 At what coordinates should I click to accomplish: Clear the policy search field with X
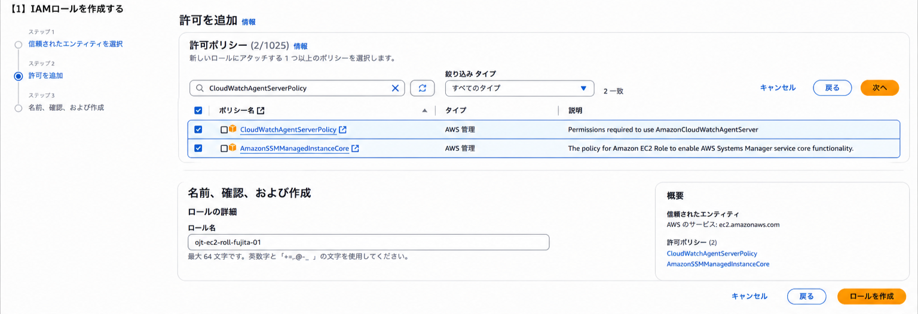395,88
